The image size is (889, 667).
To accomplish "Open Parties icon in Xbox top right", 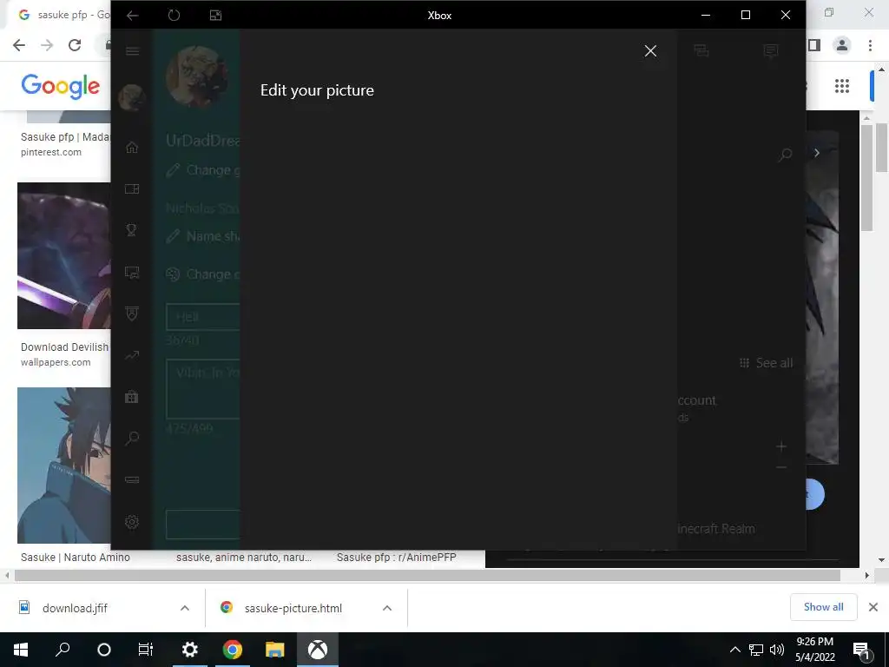I will pos(701,51).
